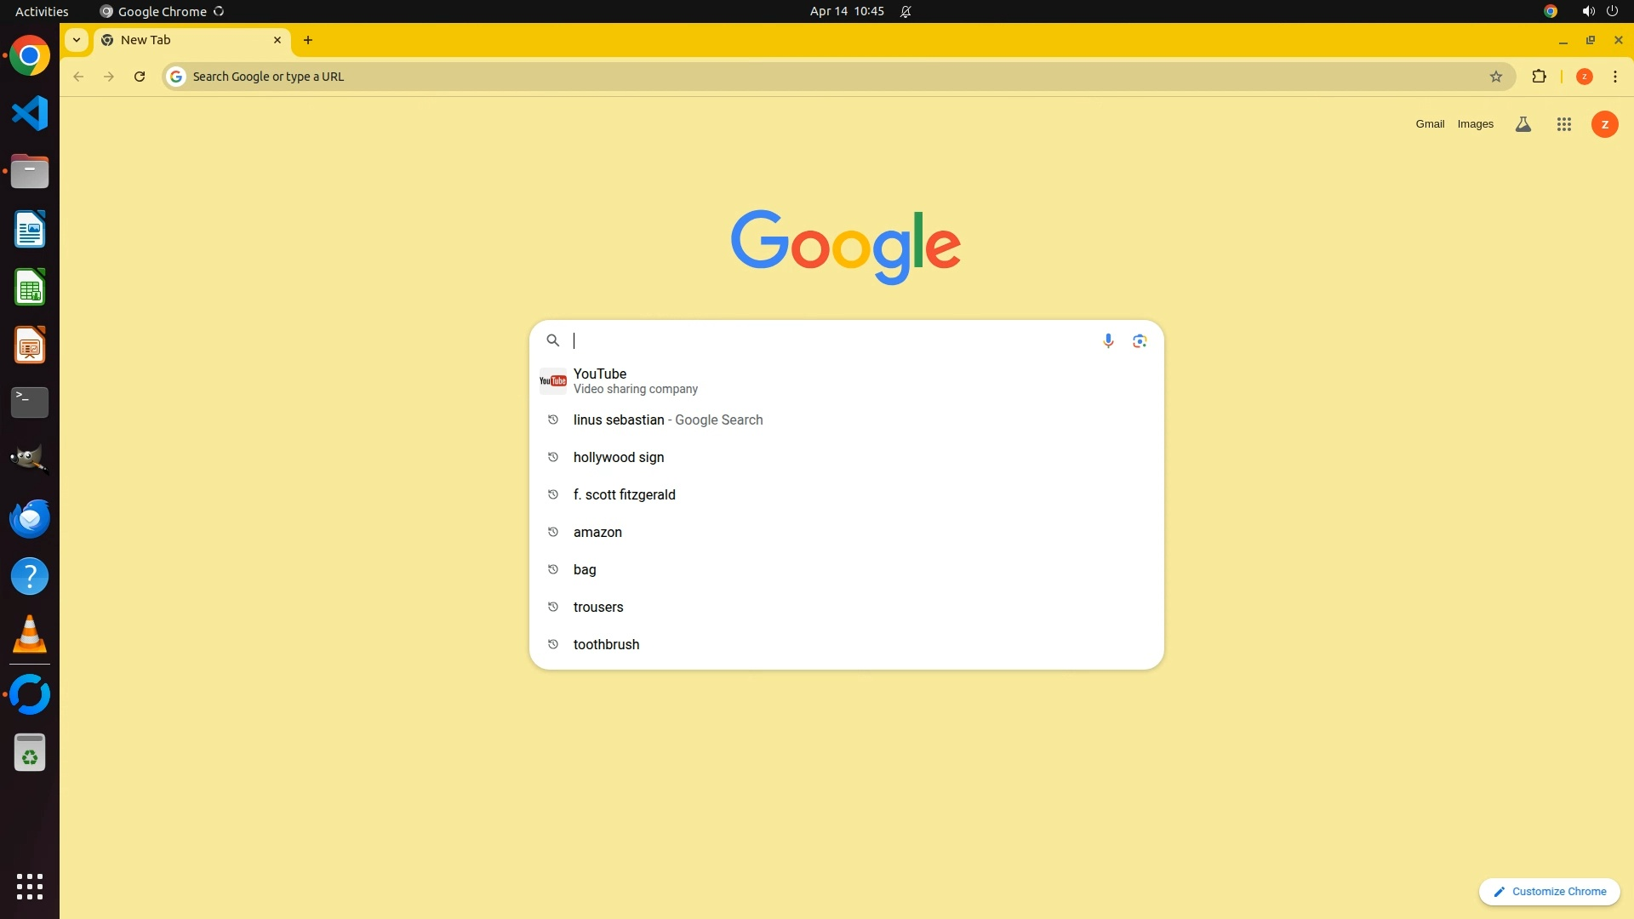The image size is (1634, 919).
Task: Click the Customize Chrome button
Action: 1549,891
